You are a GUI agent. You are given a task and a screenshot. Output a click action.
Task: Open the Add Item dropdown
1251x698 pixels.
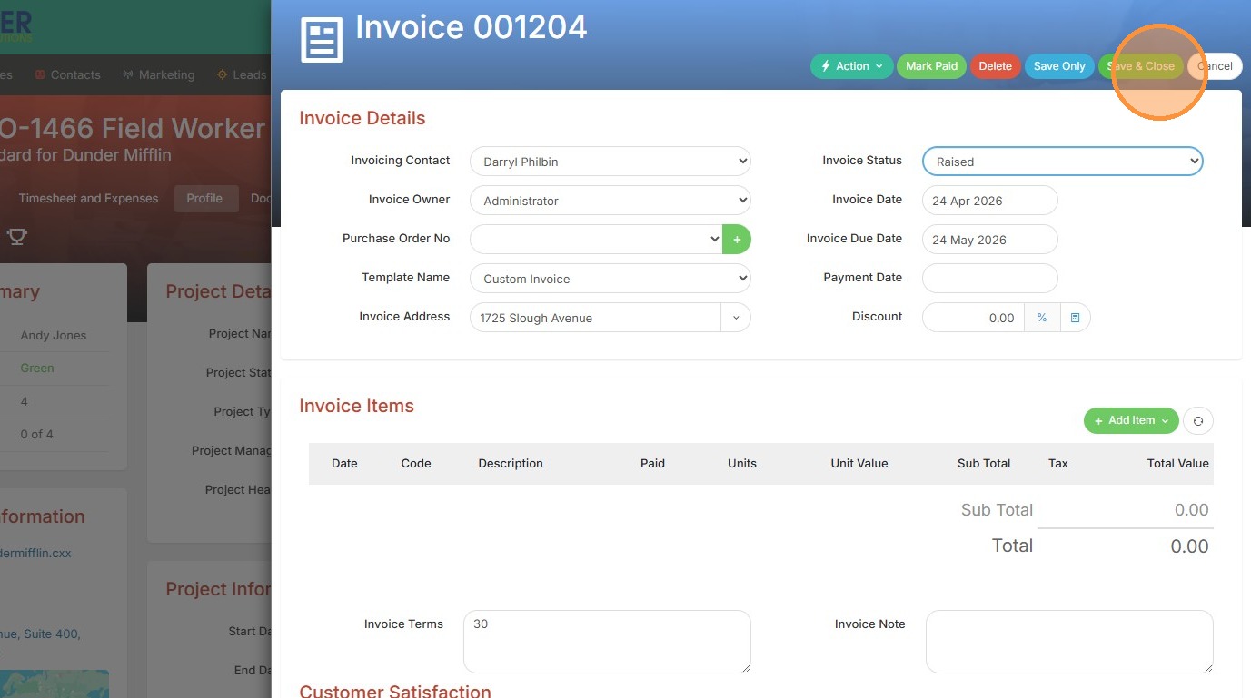pyautogui.click(x=1131, y=420)
